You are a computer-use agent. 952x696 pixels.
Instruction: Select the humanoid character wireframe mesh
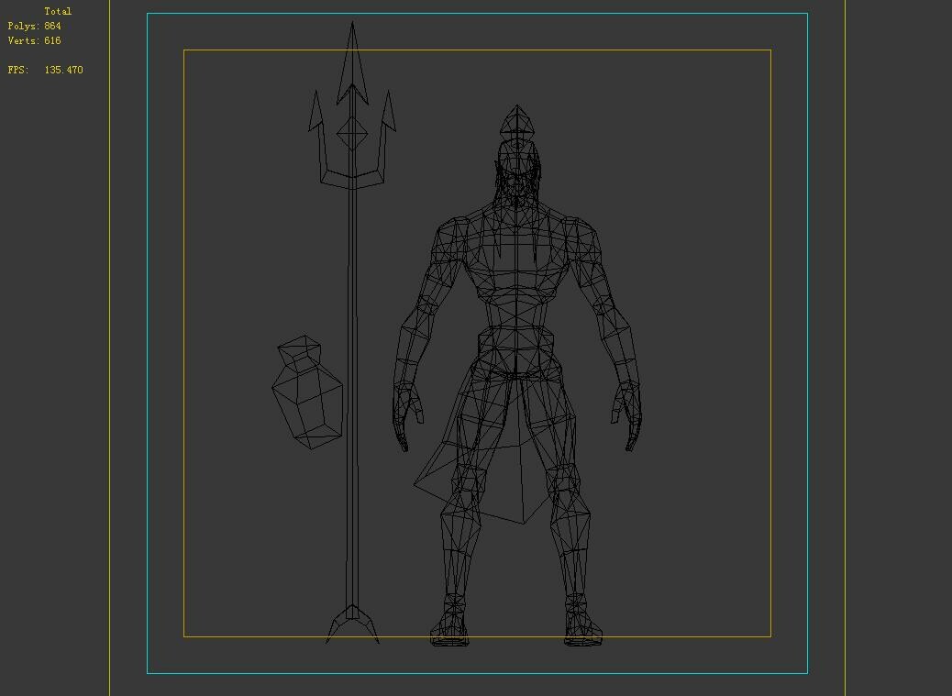[x=516, y=376]
